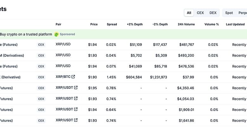Select the All markets filter
247x129 pixels.
[x=189, y=13]
